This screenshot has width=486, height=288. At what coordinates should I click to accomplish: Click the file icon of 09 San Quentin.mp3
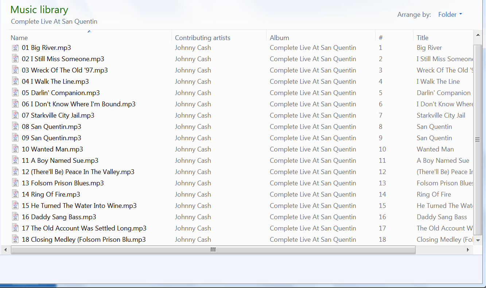15,138
